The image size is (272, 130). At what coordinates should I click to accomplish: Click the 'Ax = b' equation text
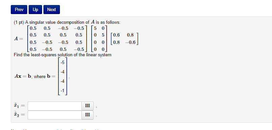pyautogui.click(x=23, y=76)
